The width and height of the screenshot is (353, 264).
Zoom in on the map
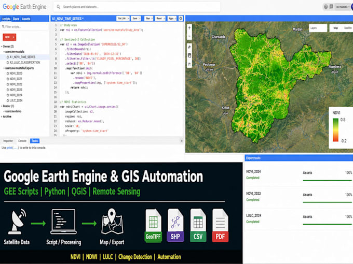pyautogui.click(x=189, y=28)
